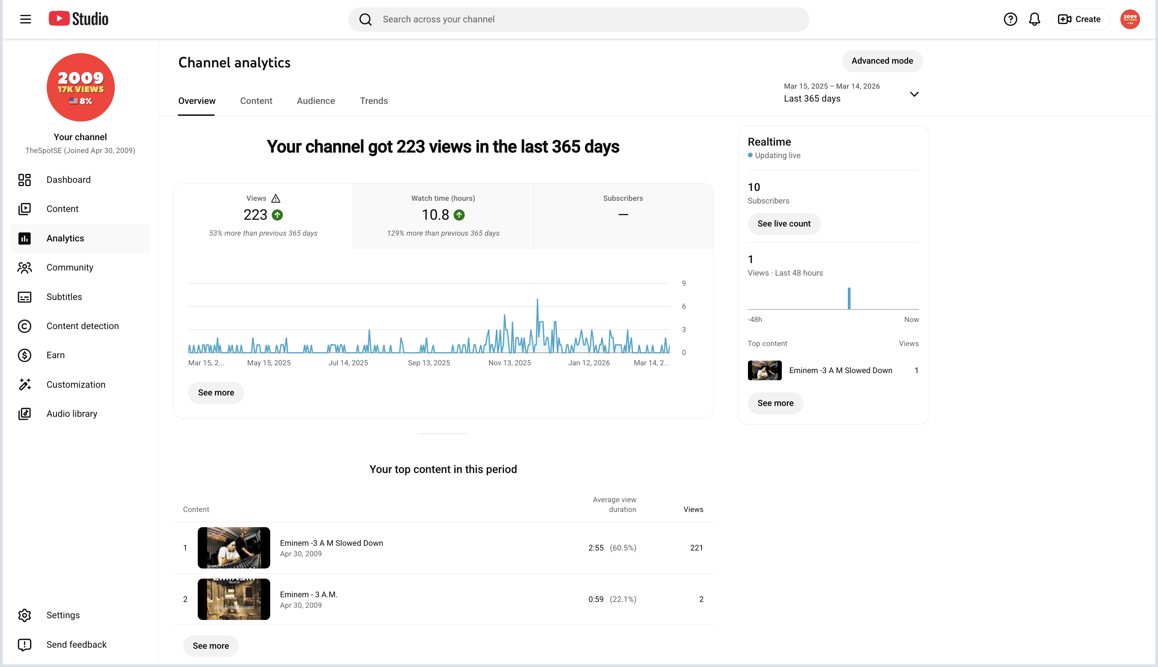Open the account avatar menu
The width and height of the screenshot is (1158, 667).
click(x=1130, y=19)
